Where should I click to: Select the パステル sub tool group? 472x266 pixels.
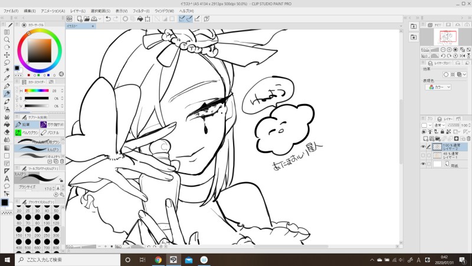point(52,132)
